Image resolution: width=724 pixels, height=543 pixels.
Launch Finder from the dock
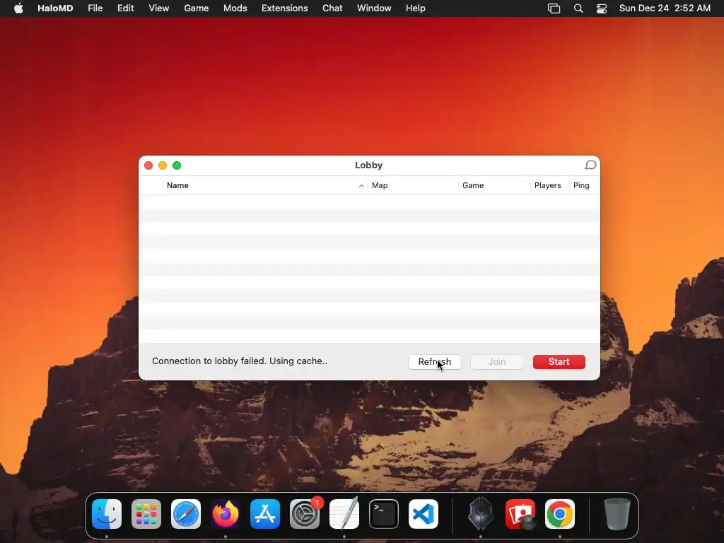click(107, 514)
